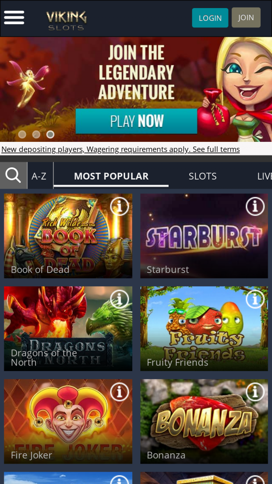The image size is (272, 484).
Task: Sort games using A-Z filter
Action: tap(39, 176)
